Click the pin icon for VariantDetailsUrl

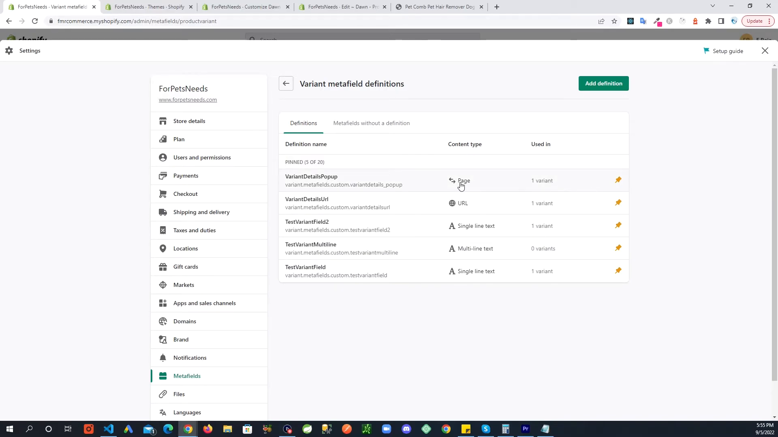coord(618,202)
